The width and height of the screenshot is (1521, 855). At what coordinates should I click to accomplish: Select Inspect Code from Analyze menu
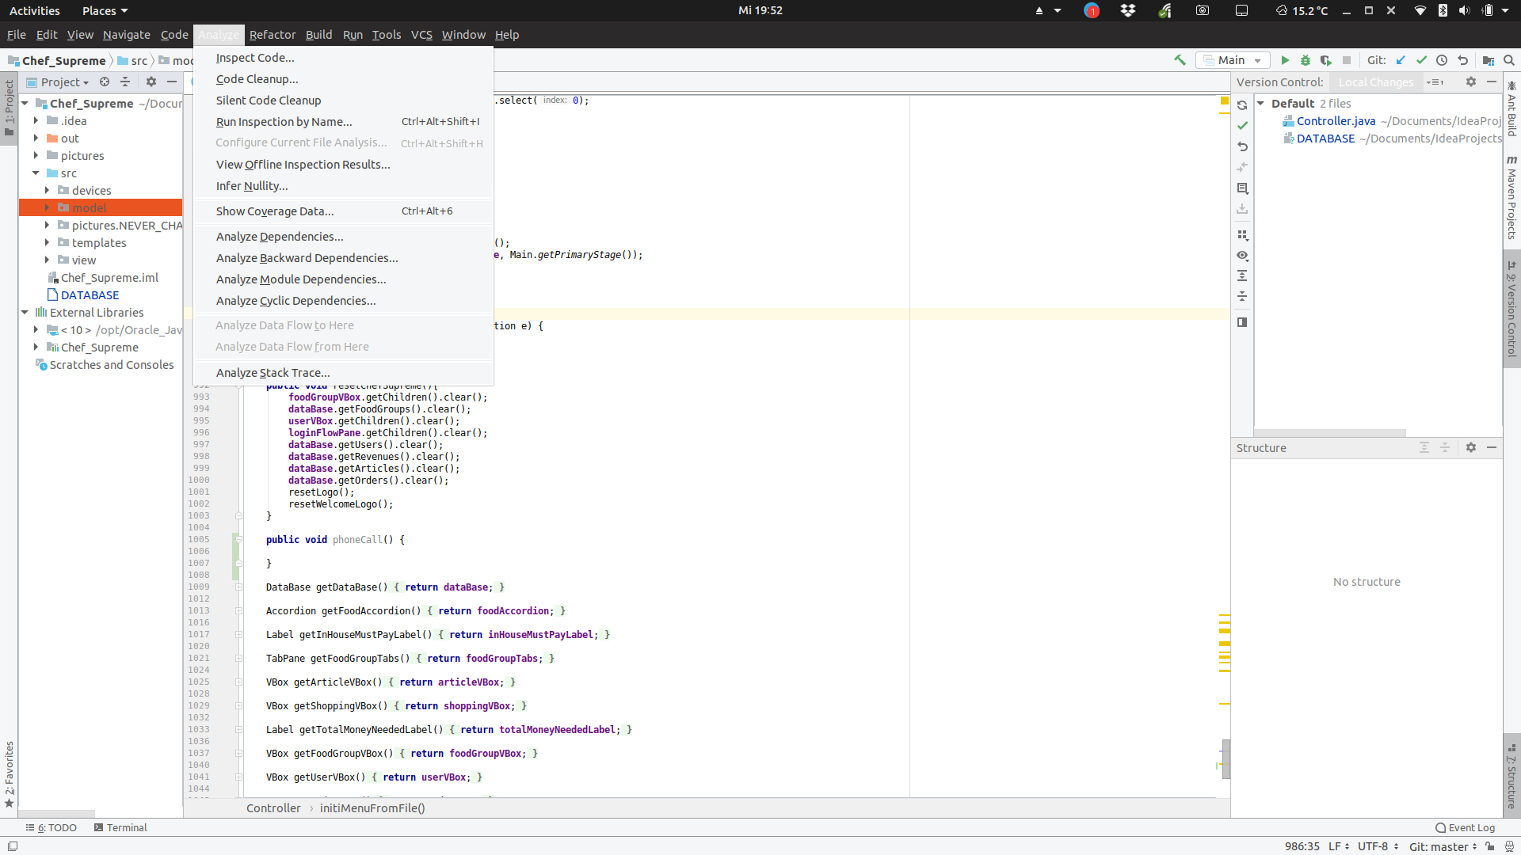coord(255,58)
